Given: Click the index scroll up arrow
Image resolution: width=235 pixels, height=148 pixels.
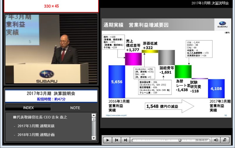Looking at the screenshot, I should coord(94,115).
